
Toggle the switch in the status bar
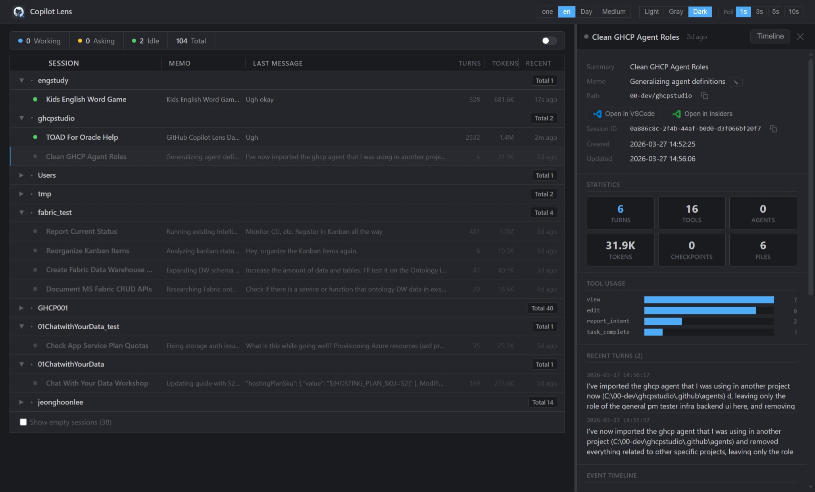coord(549,41)
